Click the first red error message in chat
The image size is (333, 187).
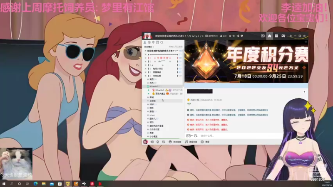coord(207,120)
